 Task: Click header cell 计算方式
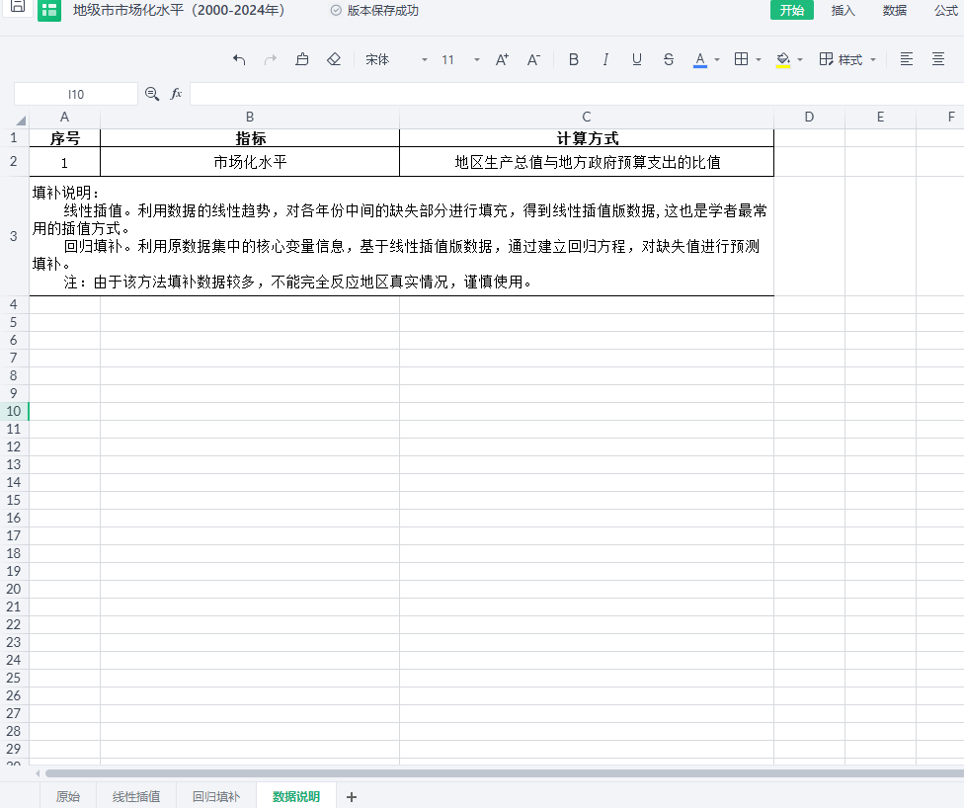[x=587, y=138]
